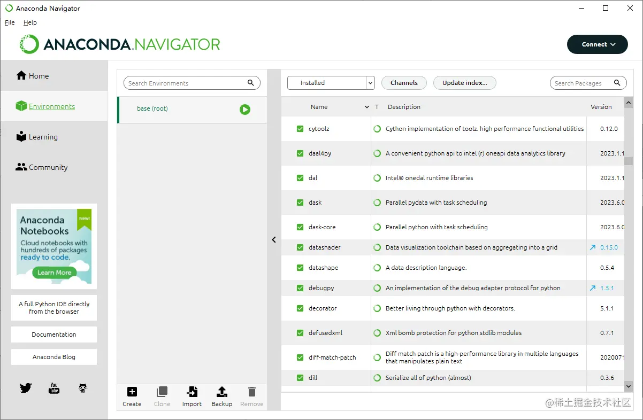Click the Clone environment icon

pyautogui.click(x=162, y=392)
